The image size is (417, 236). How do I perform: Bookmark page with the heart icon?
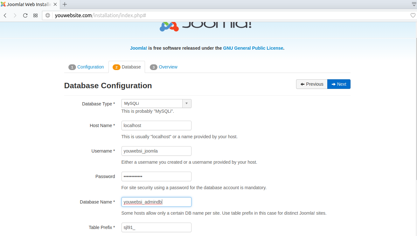[x=413, y=15]
